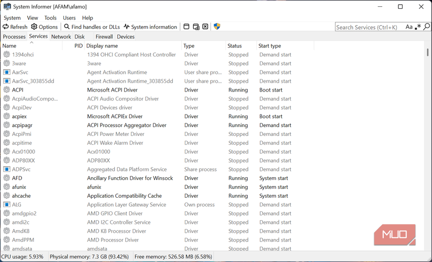Click the gear icon for acpipagr
432x262 pixels.
point(7,125)
